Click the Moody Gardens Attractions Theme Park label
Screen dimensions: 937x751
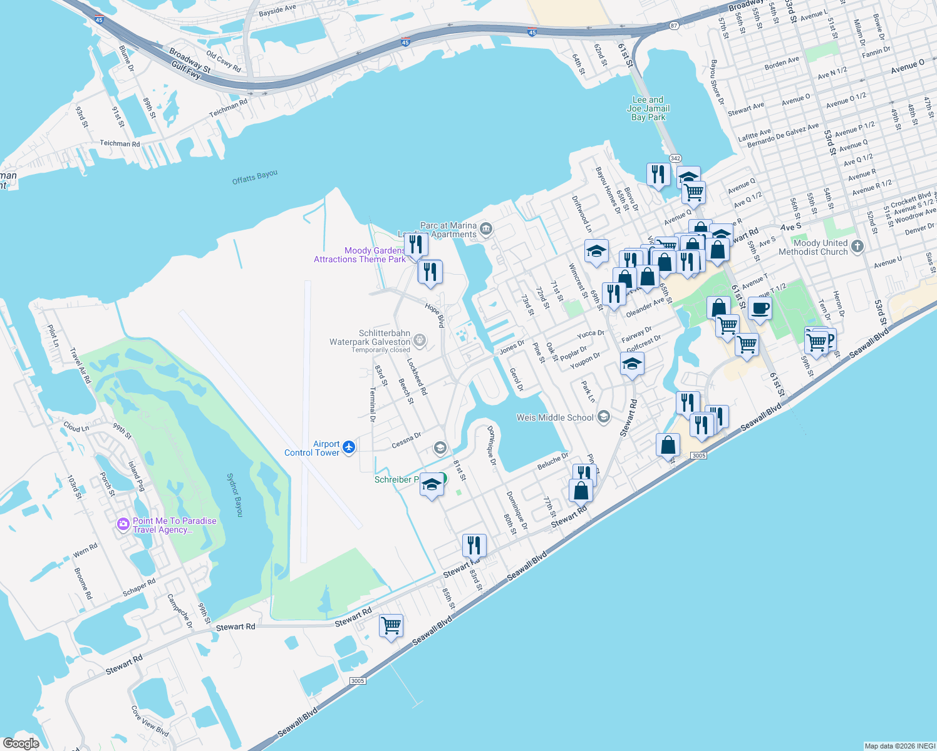coord(359,254)
